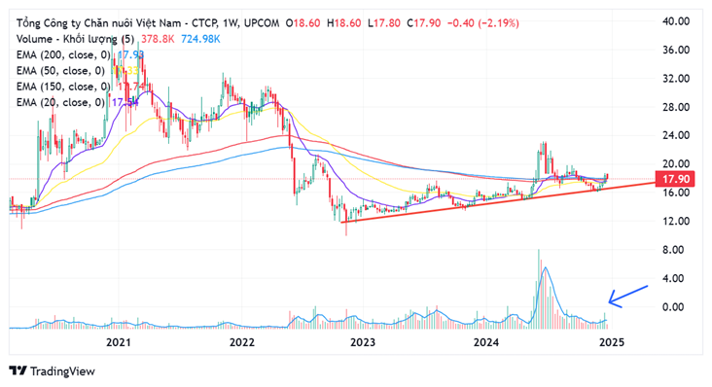Click the C17.90 close value
This screenshot has height=387, width=712.
click(424, 23)
